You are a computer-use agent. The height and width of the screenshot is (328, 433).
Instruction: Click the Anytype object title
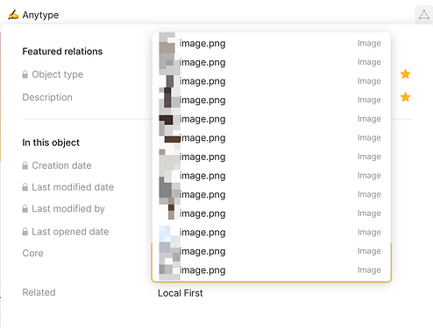click(x=40, y=15)
